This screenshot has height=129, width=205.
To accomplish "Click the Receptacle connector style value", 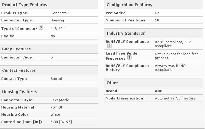I will (59, 100).
